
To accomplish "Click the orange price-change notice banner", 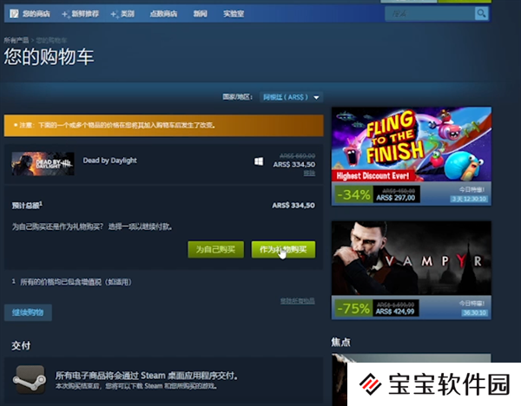I will (164, 126).
